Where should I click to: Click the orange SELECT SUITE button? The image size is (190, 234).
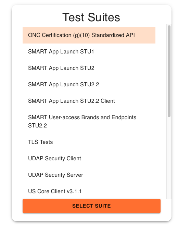[x=91, y=206]
